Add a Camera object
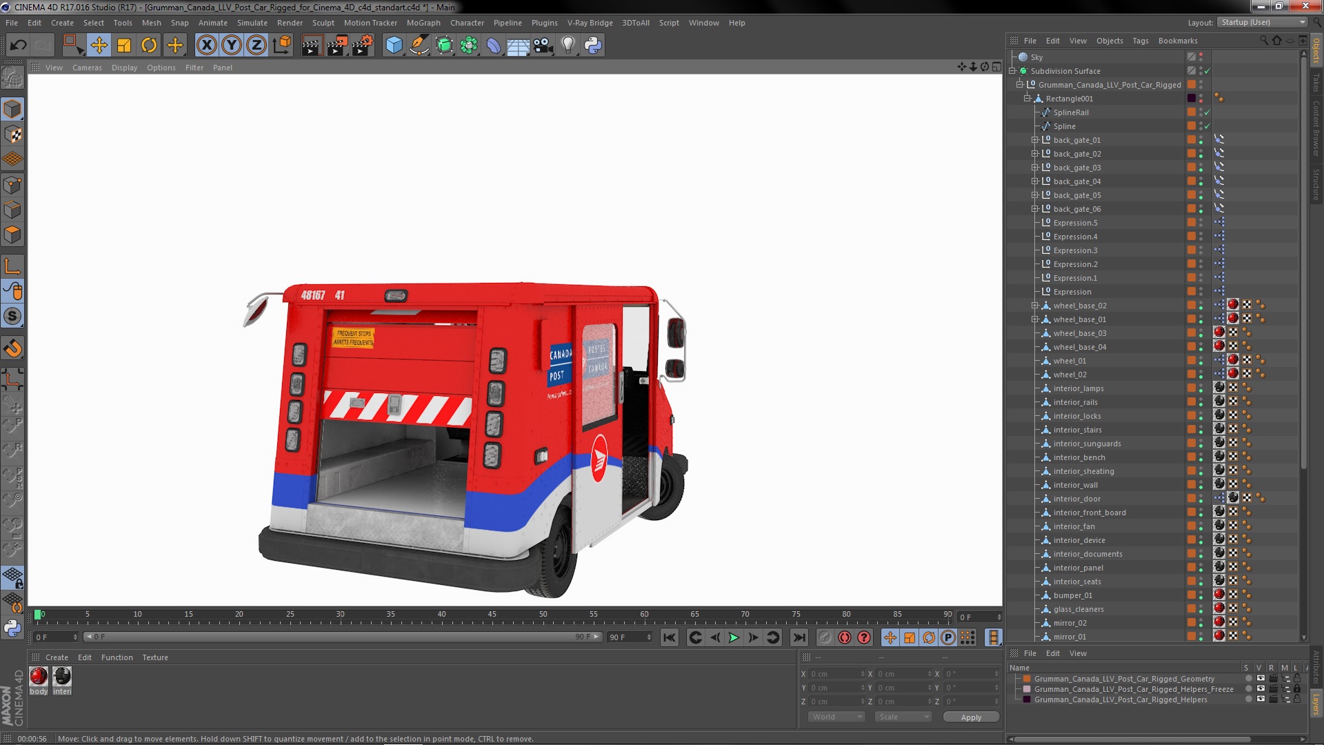 (543, 46)
